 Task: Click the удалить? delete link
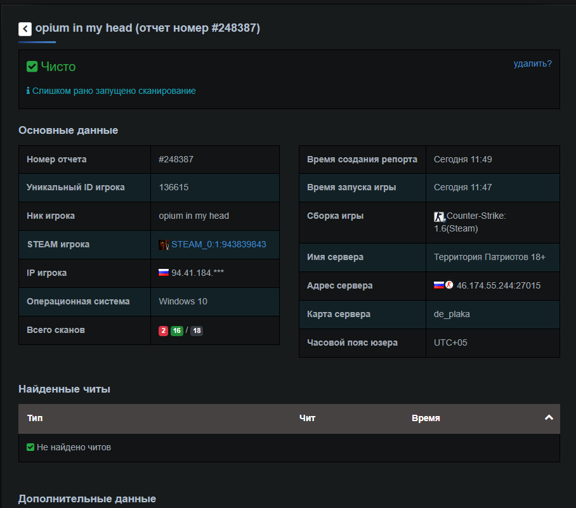pos(532,63)
